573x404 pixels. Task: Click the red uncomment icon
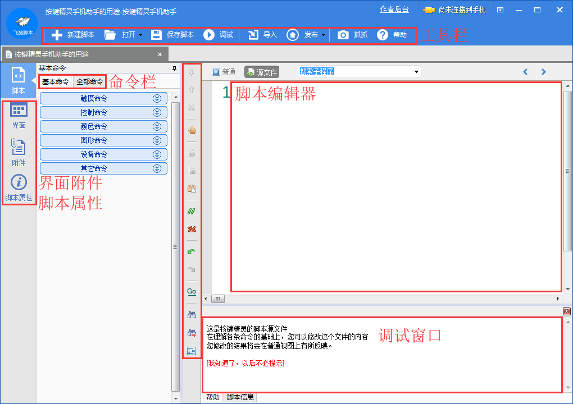[x=192, y=229]
